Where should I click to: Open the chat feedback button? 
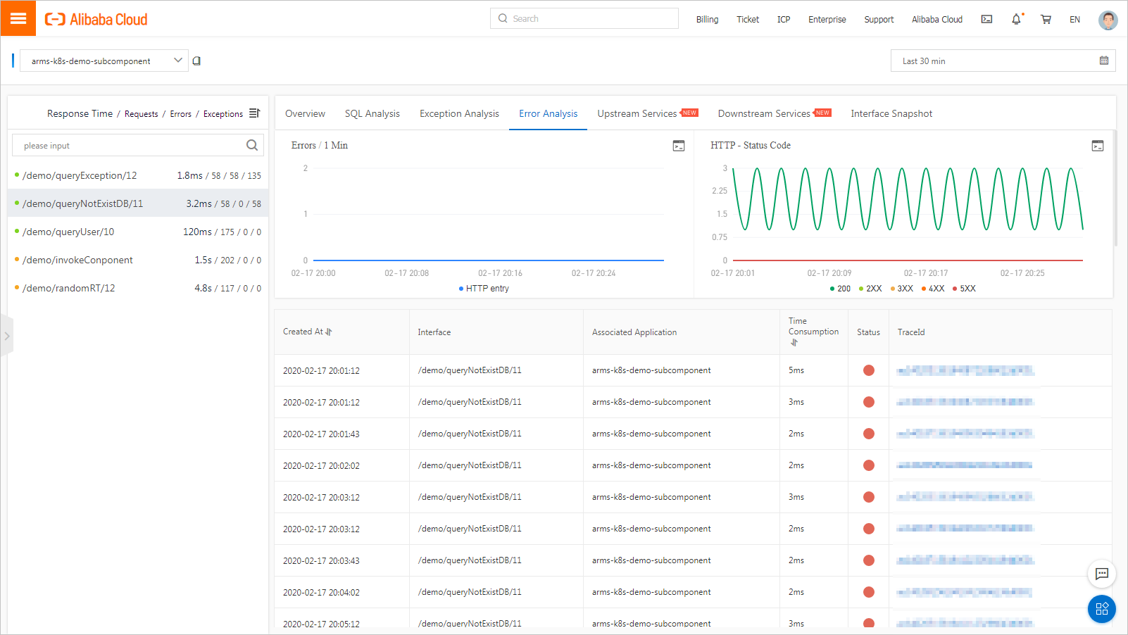[x=1102, y=574]
